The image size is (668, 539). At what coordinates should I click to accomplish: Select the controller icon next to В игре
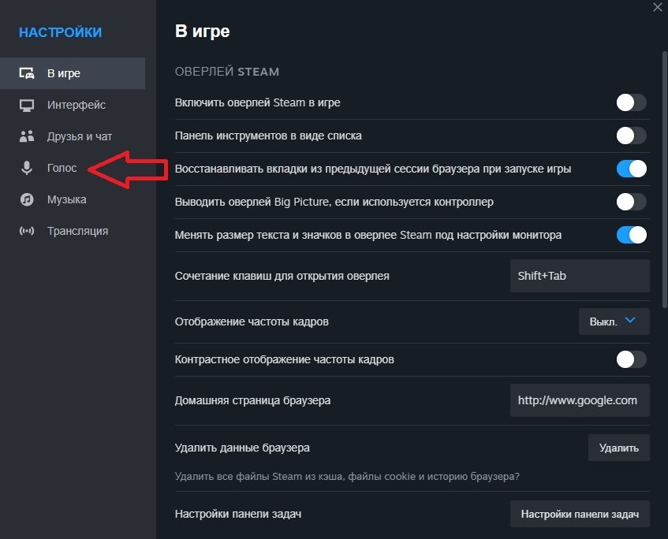tap(25, 72)
